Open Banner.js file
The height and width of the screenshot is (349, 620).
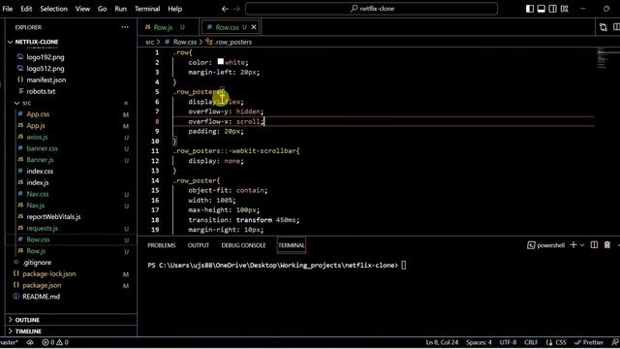coord(40,160)
